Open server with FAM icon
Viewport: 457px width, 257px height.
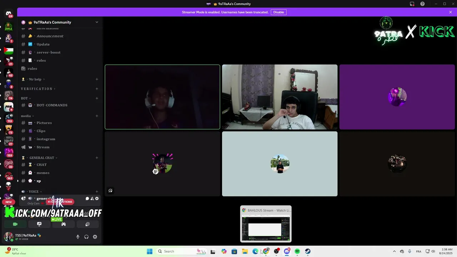coord(9,106)
